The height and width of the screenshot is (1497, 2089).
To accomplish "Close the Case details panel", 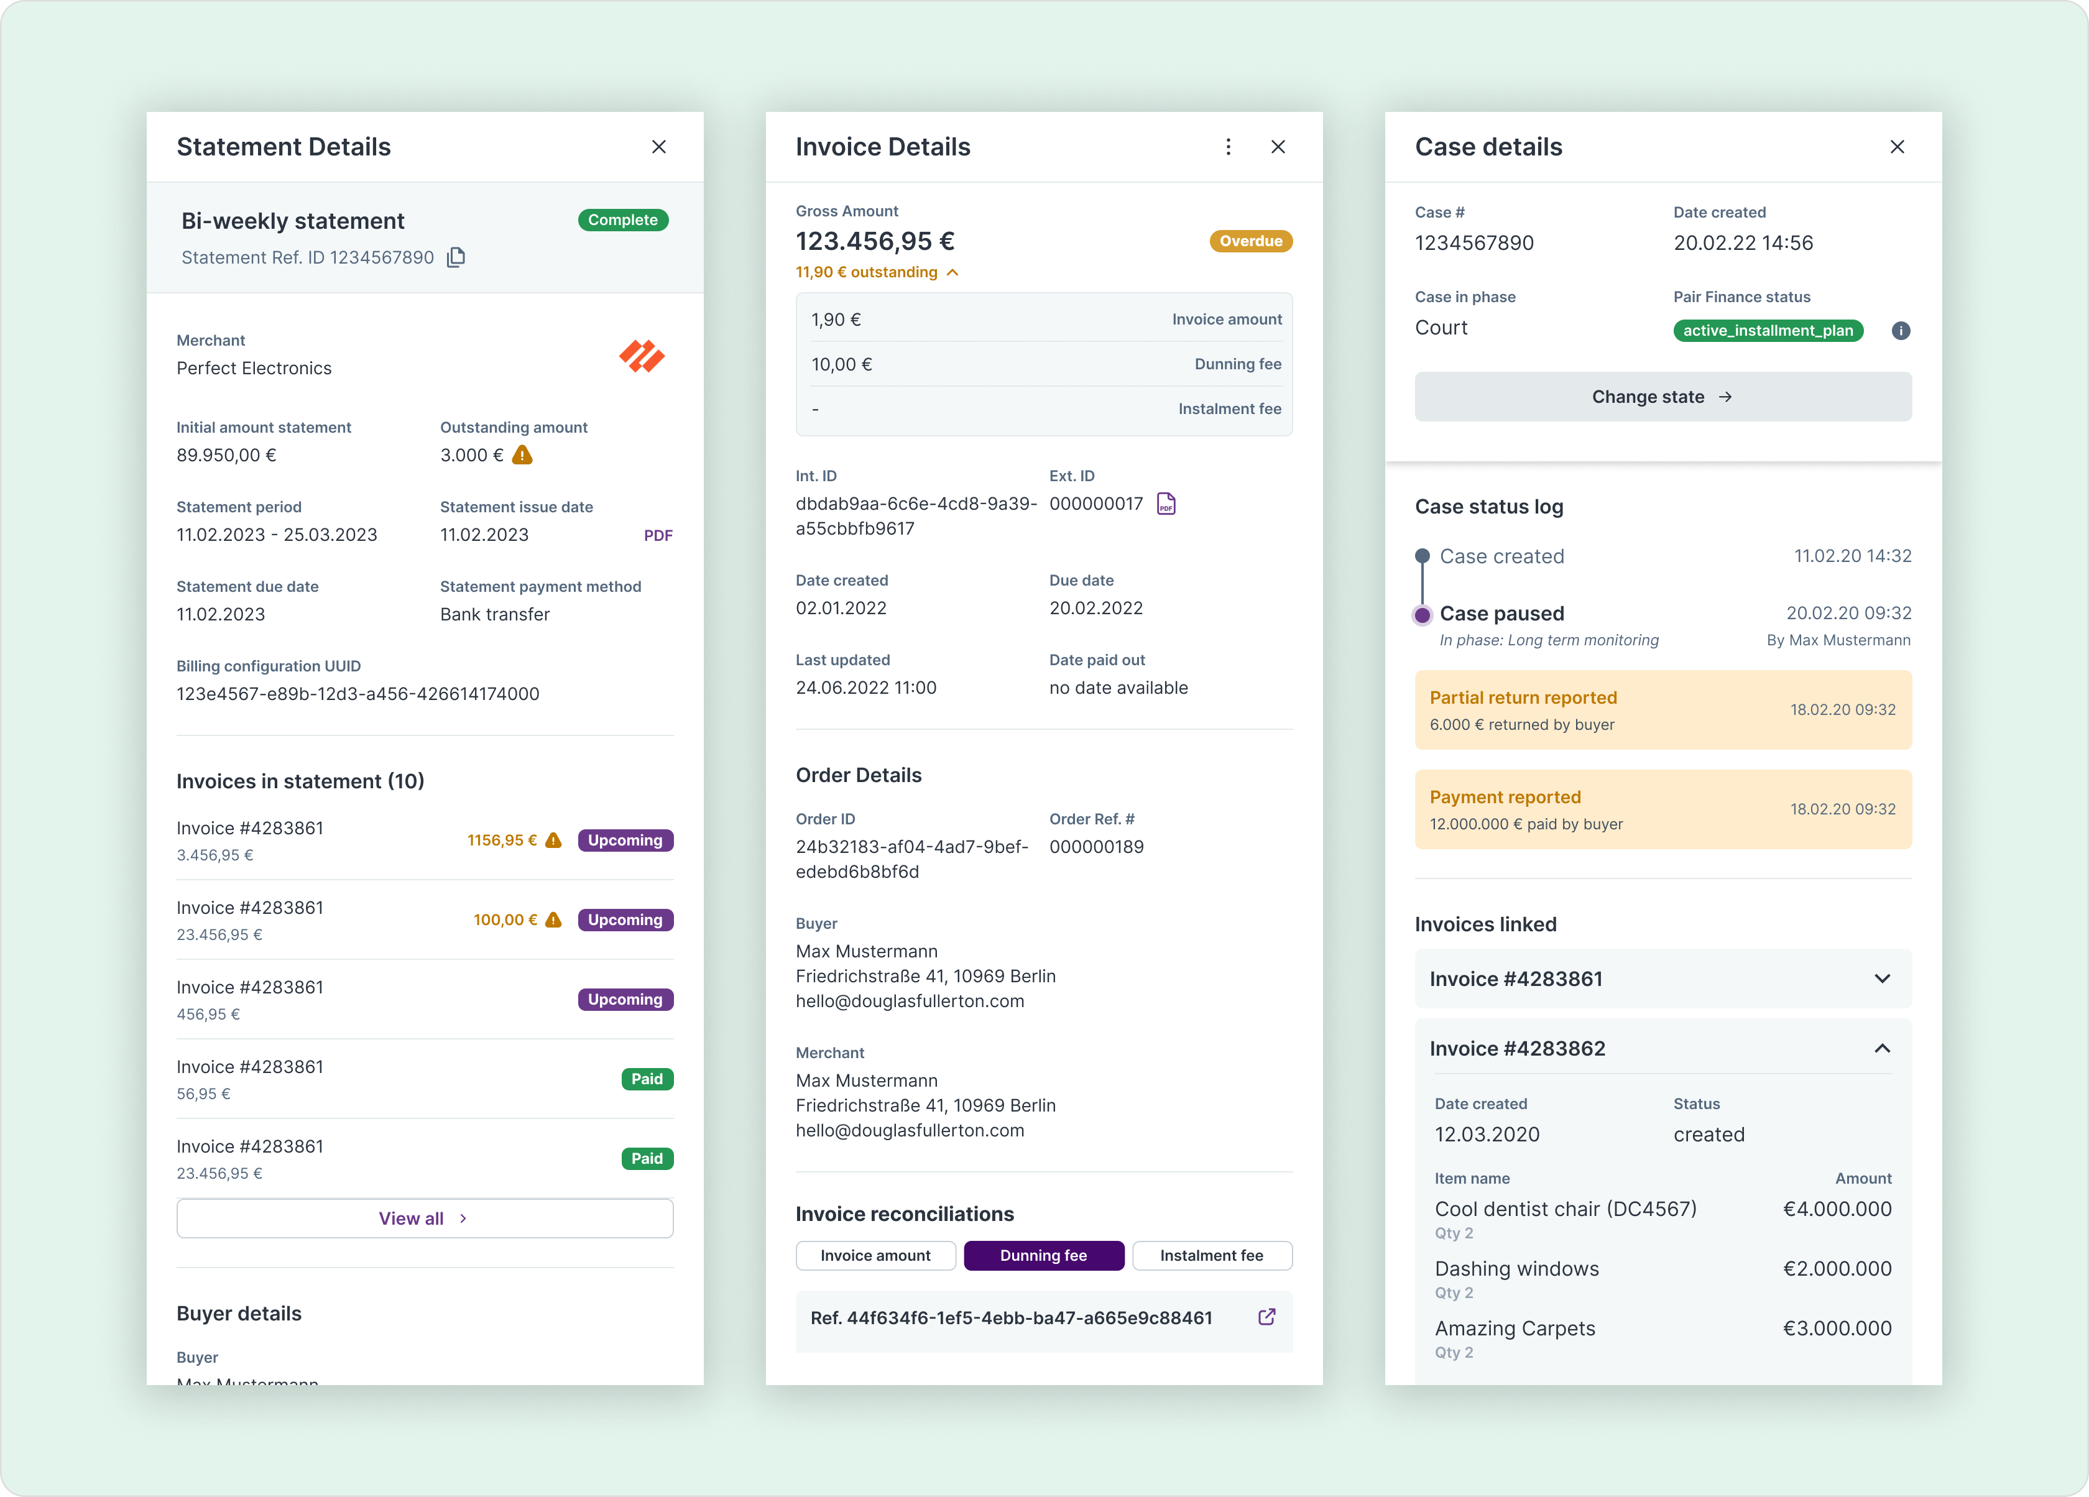I will click(1896, 147).
